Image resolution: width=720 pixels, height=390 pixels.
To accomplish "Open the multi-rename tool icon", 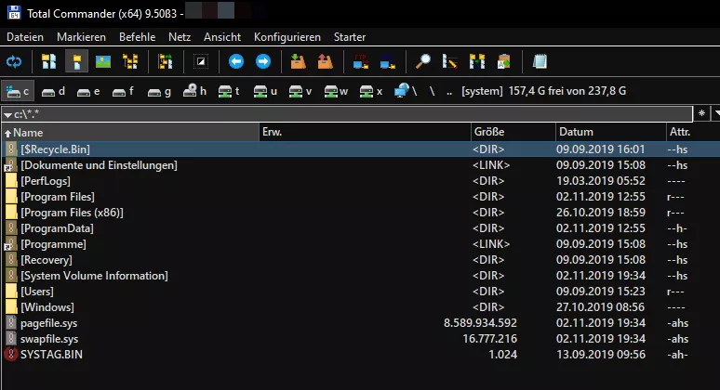I will click(449, 61).
